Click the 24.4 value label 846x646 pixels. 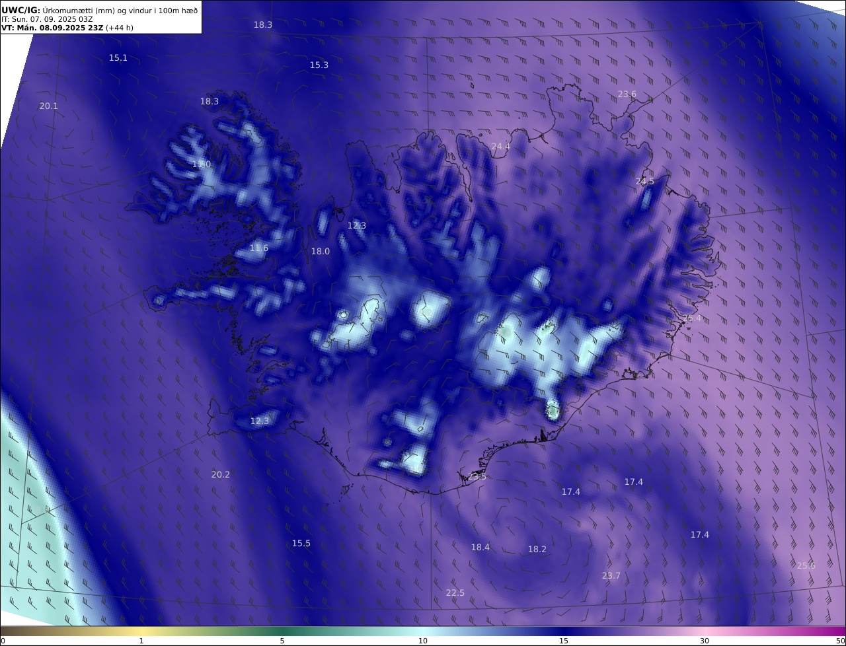[500, 147]
